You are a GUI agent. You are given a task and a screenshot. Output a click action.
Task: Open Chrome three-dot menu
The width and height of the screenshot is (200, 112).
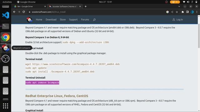(x=197, y=12)
